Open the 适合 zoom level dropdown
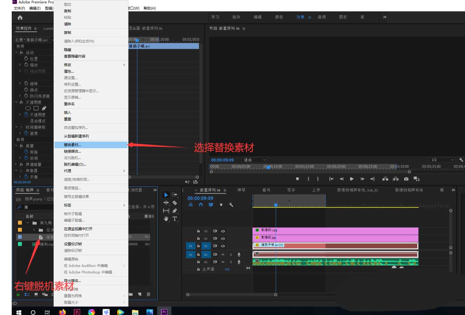Screen dimensions: 465x315 click(255, 160)
